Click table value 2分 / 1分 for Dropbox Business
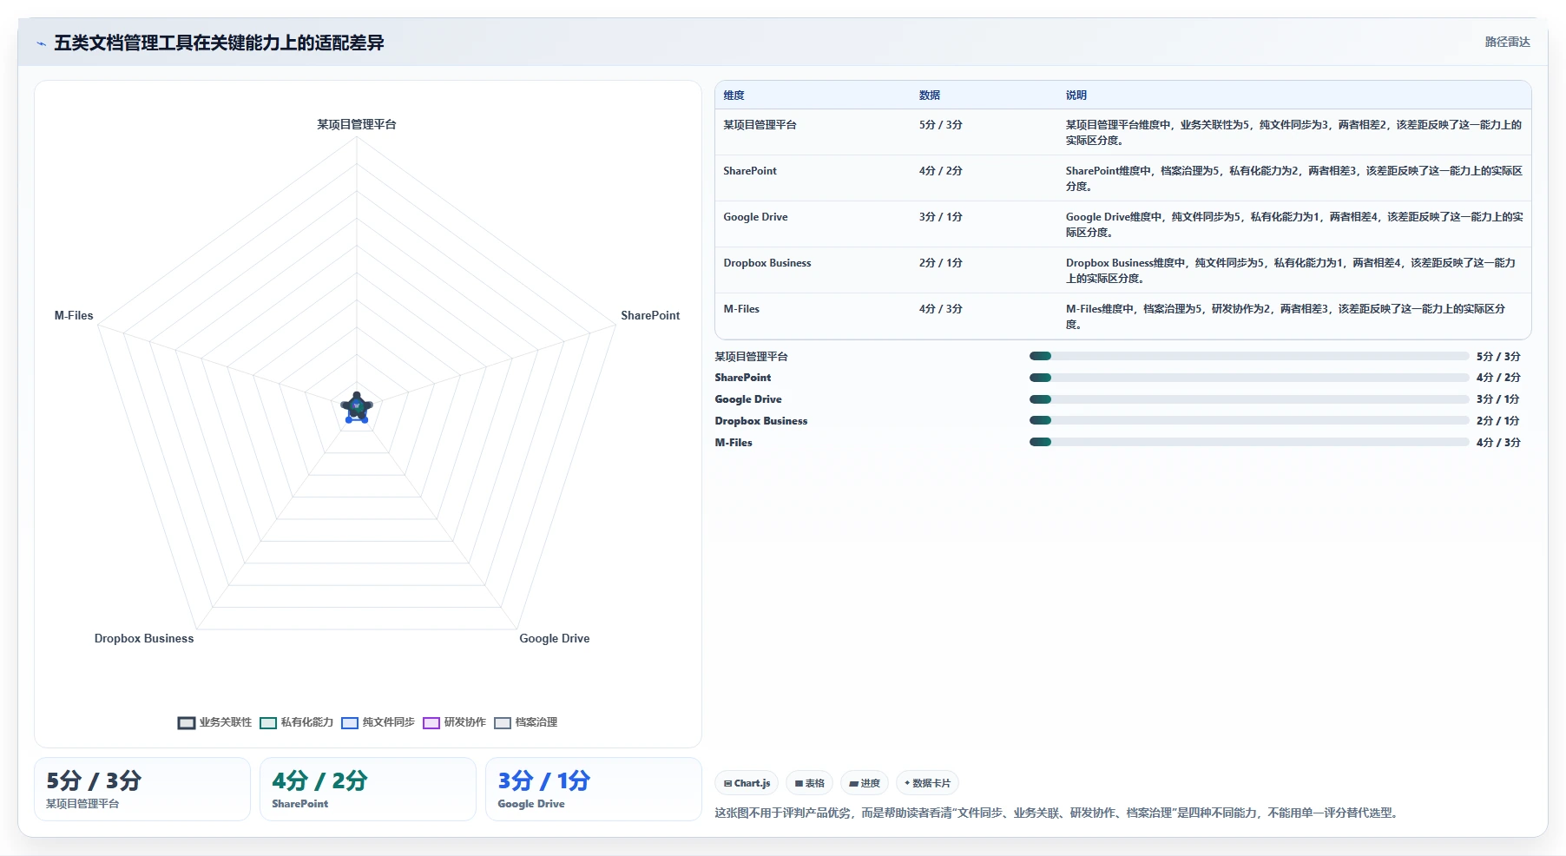This screenshot has width=1566, height=856. coord(941,263)
